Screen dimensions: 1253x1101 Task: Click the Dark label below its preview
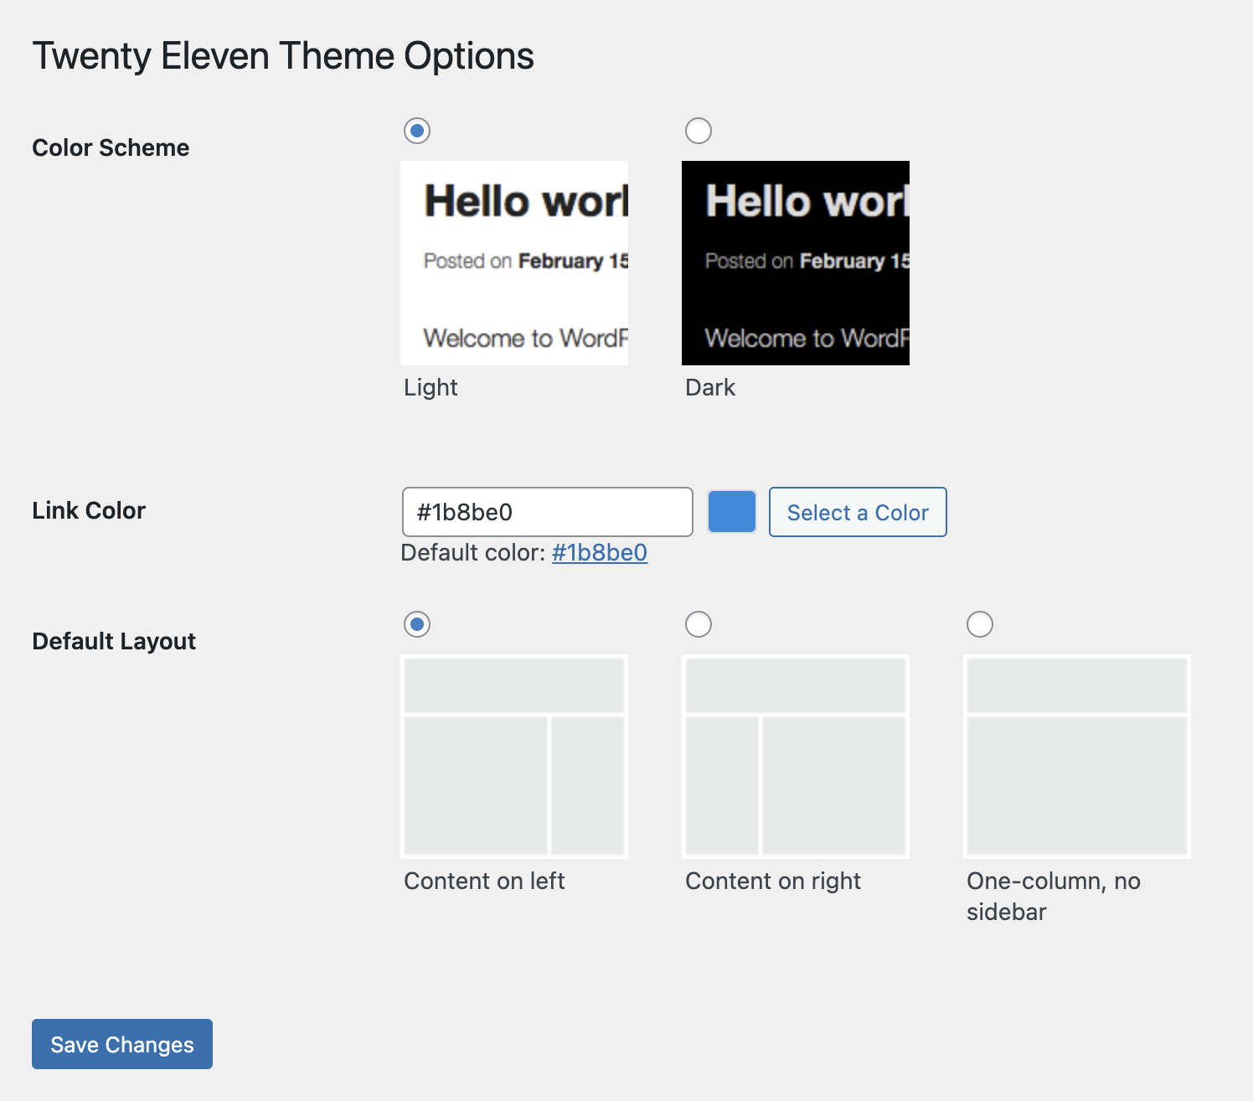[x=710, y=387]
